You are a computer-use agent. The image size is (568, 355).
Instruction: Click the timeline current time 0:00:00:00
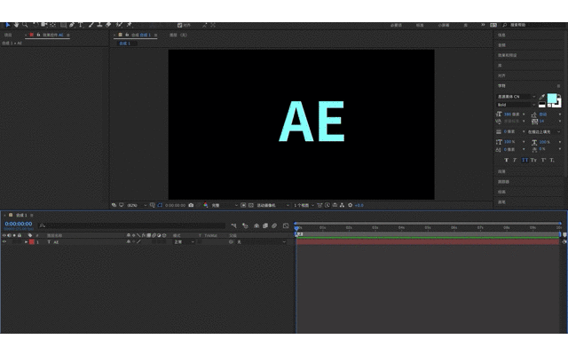click(x=19, y=224)
